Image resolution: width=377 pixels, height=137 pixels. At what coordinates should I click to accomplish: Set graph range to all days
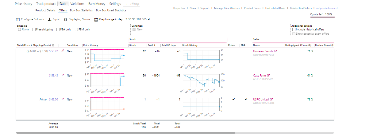tap(149, 19)
